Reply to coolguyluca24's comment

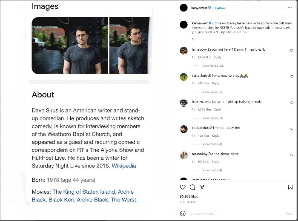point(215,136)
